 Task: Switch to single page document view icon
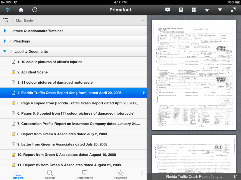coord(181,10)
